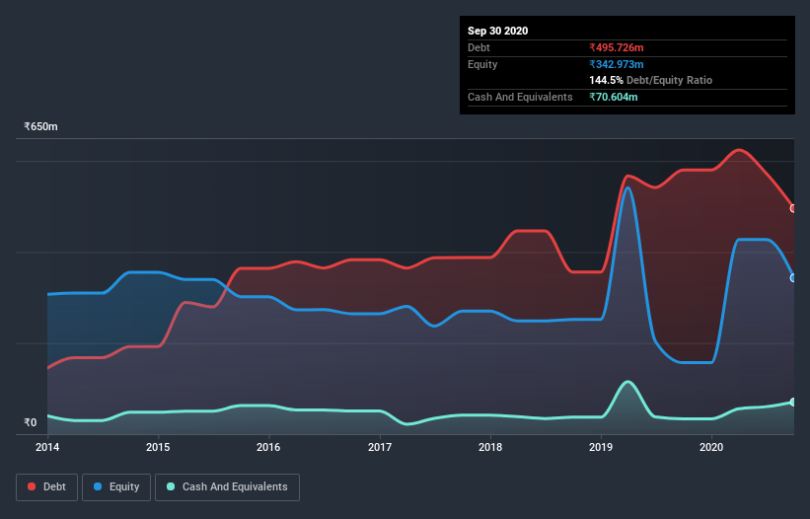Click the Debt row label in tooltip

click(x=479, y=48)
